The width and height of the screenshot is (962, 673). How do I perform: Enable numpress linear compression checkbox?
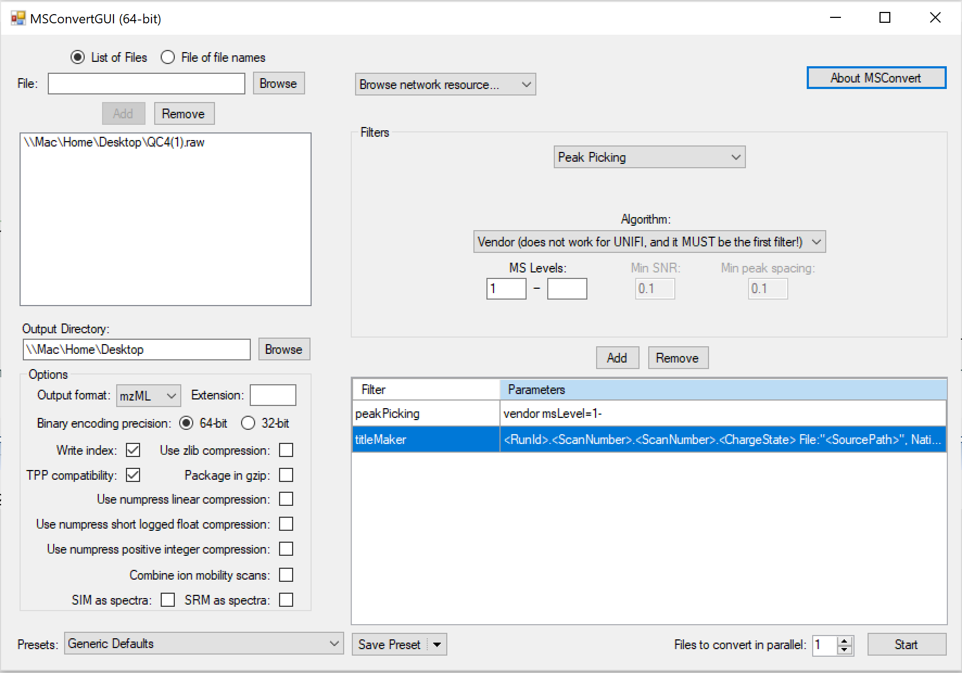(x=286, y=499)
